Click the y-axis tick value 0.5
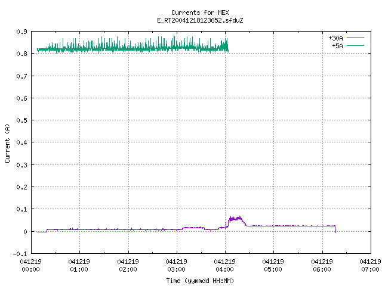382x286 pixels. click(x=21, y=120)
